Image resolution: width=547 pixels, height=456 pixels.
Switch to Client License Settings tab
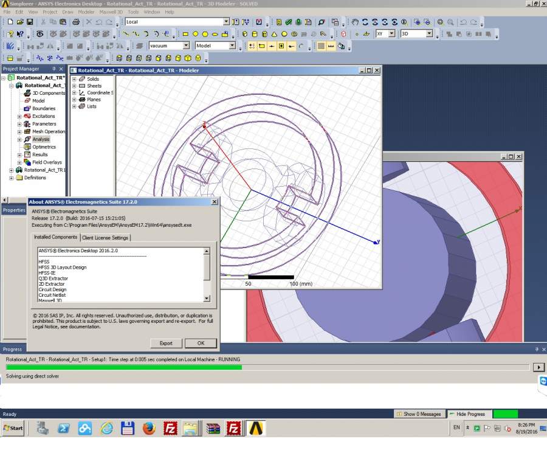(x=105, y=238)
